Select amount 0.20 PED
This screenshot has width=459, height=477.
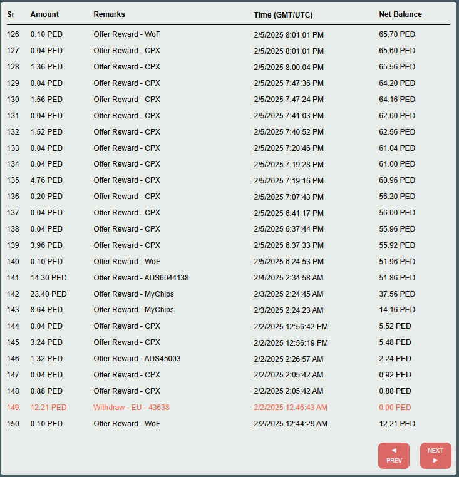tap(46, 197)
